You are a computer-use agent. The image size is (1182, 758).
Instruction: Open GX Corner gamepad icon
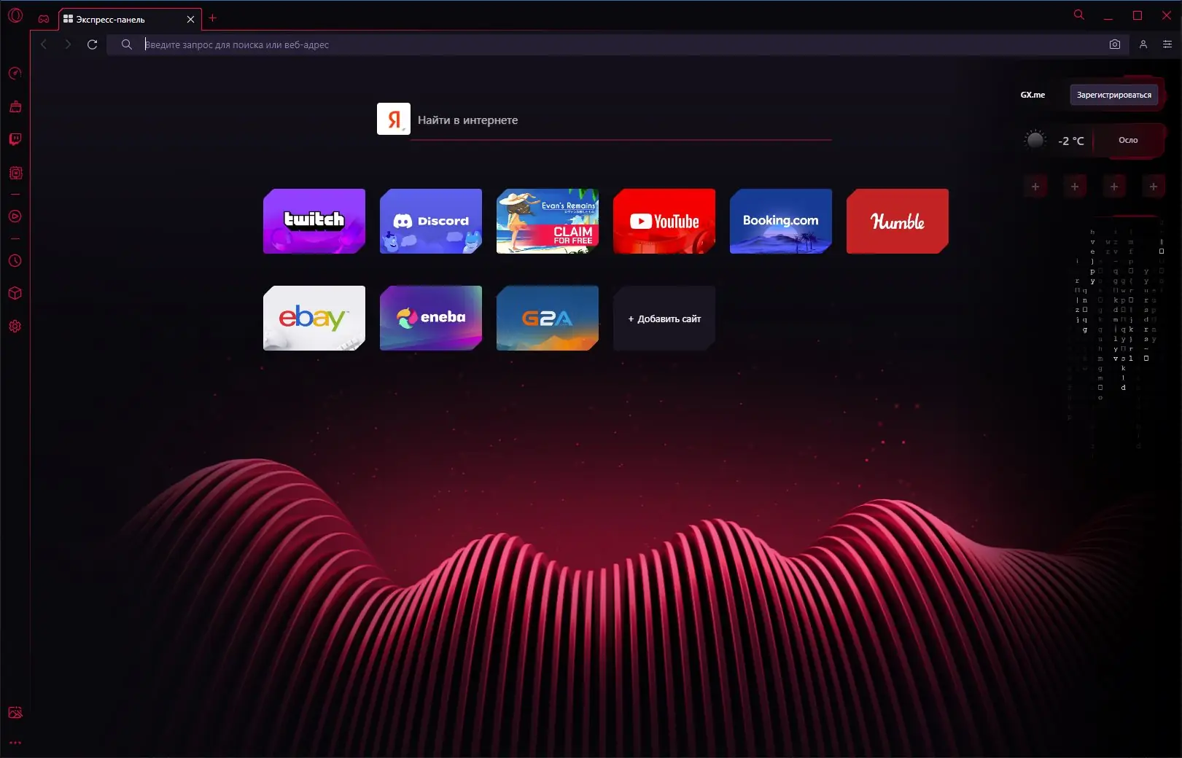(x=44, y=19)
